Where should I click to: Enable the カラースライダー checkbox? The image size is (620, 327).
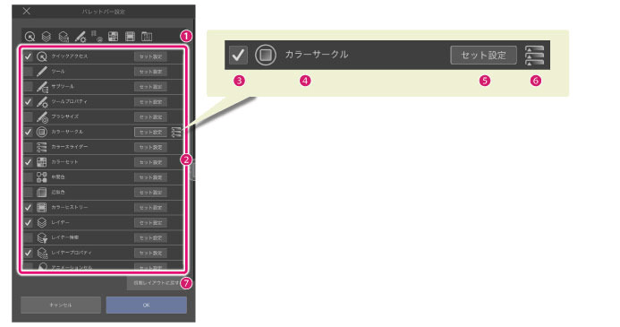(x=28, y=147)
